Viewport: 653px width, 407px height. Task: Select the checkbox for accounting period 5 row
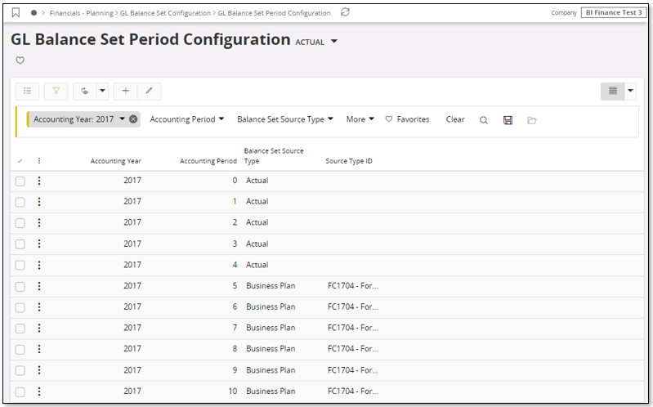(20, 286)
